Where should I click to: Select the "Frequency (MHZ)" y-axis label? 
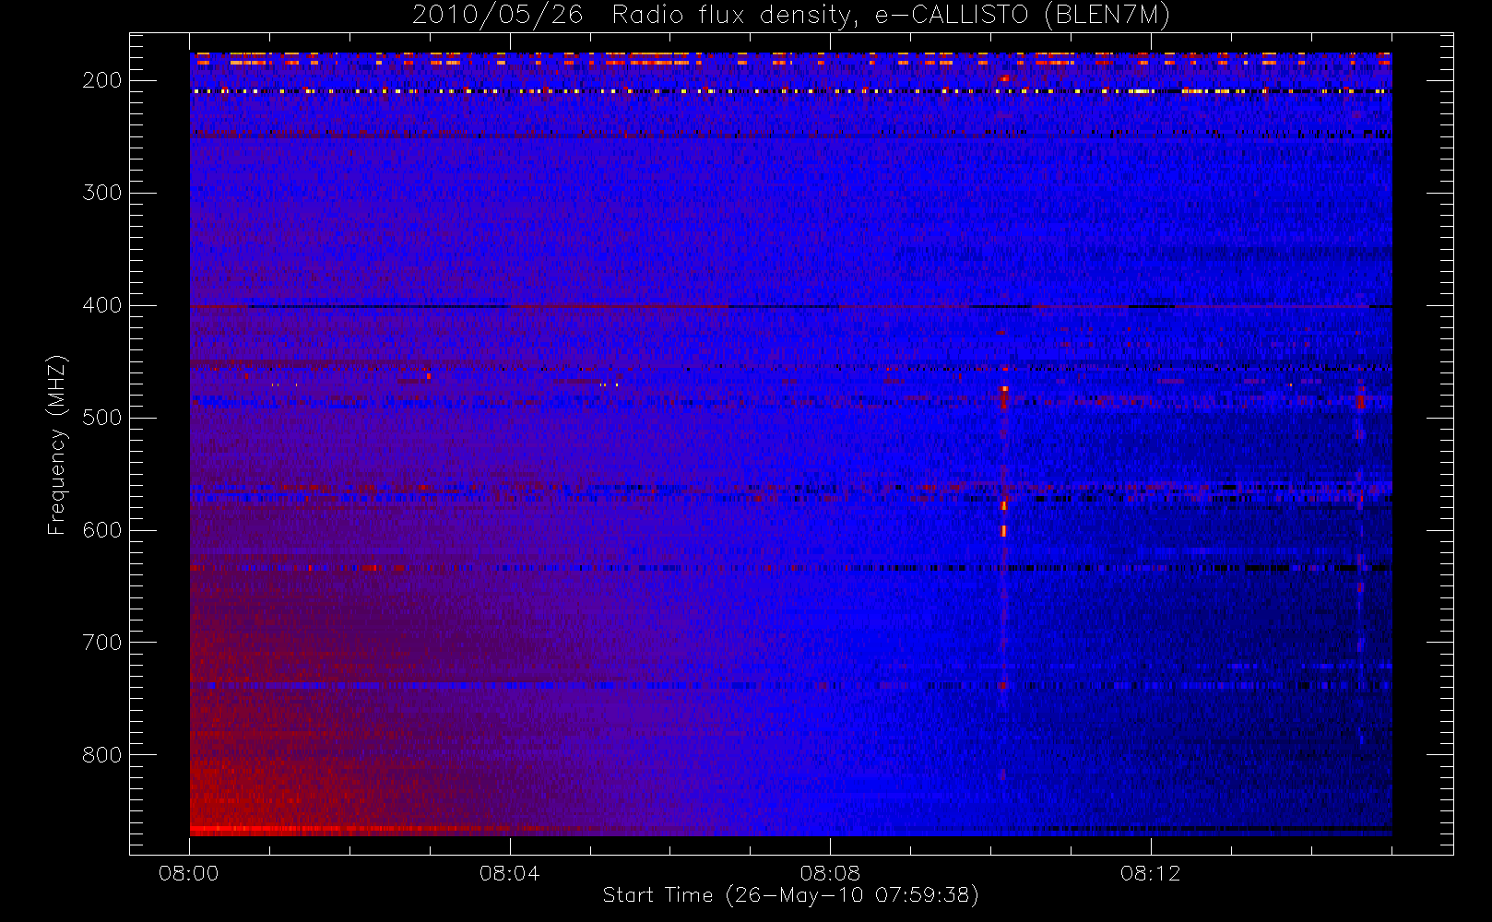pyautogui.click(x=57, y=444)
